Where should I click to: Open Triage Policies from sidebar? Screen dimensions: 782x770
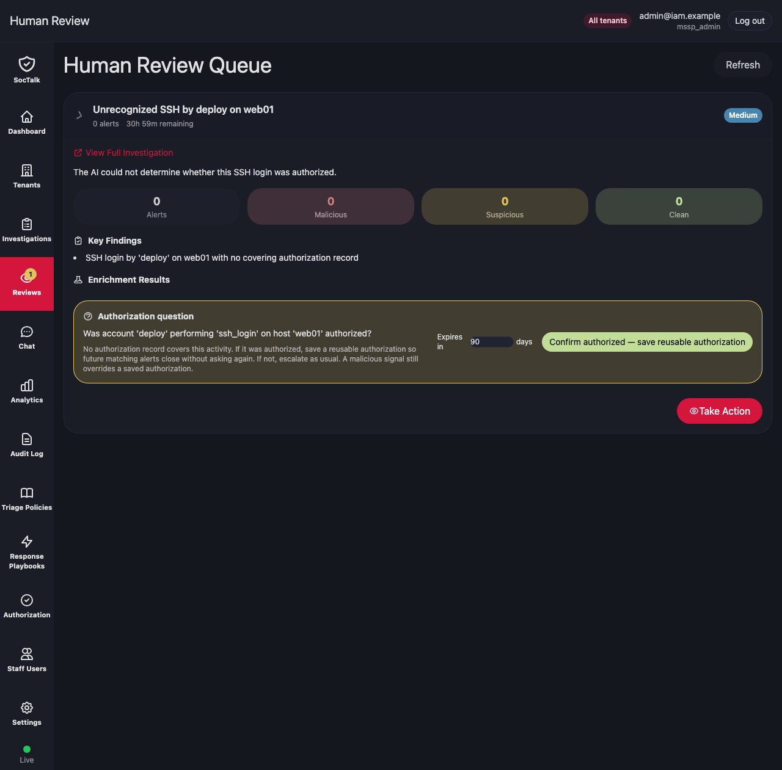coord(27,499)
